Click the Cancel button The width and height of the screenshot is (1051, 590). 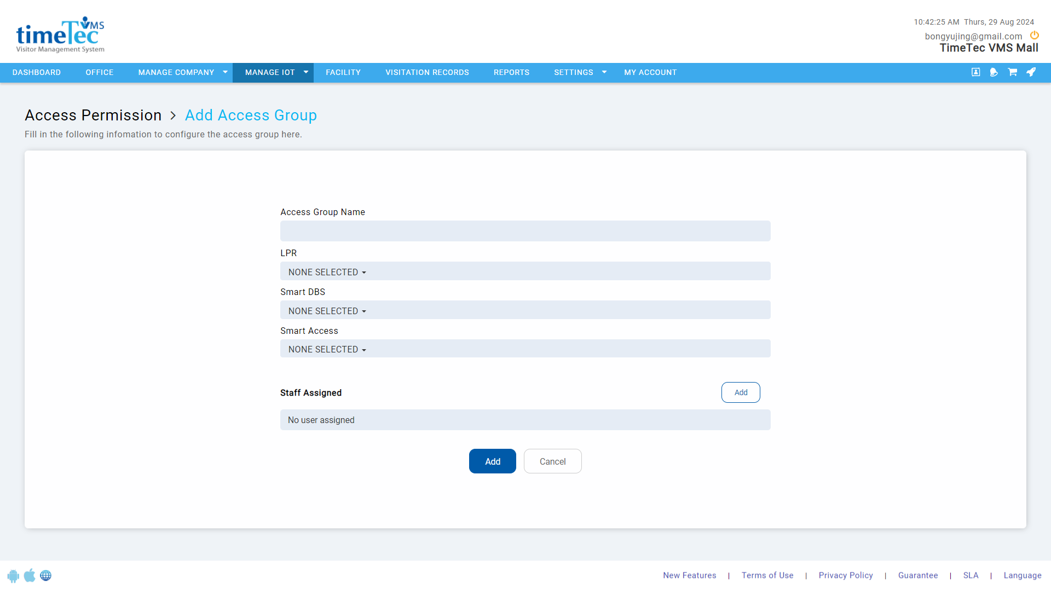(553, 461)
